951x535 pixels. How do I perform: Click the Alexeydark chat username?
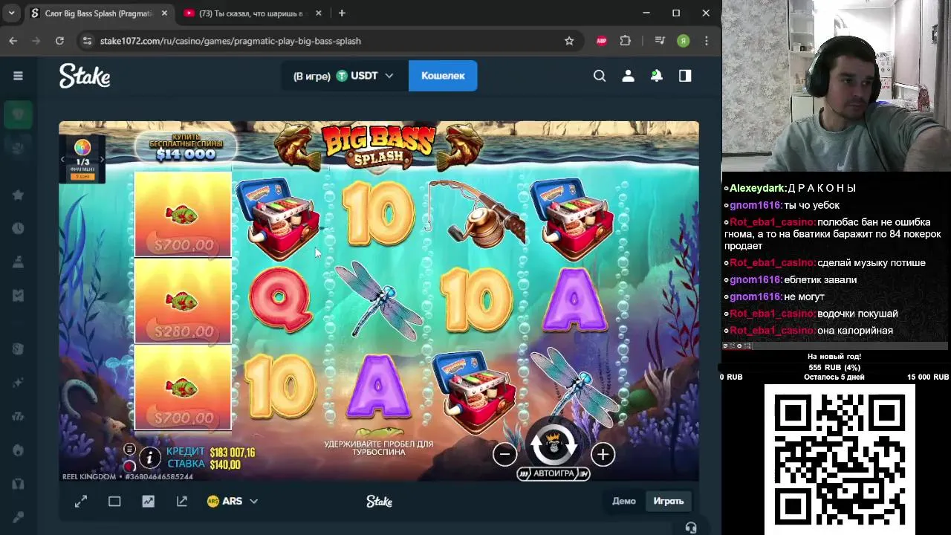point(757,189)
